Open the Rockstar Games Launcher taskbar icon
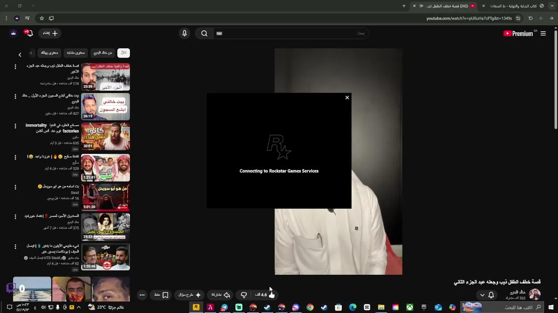The width and height of the screenshot is (558, 313). 196,307
